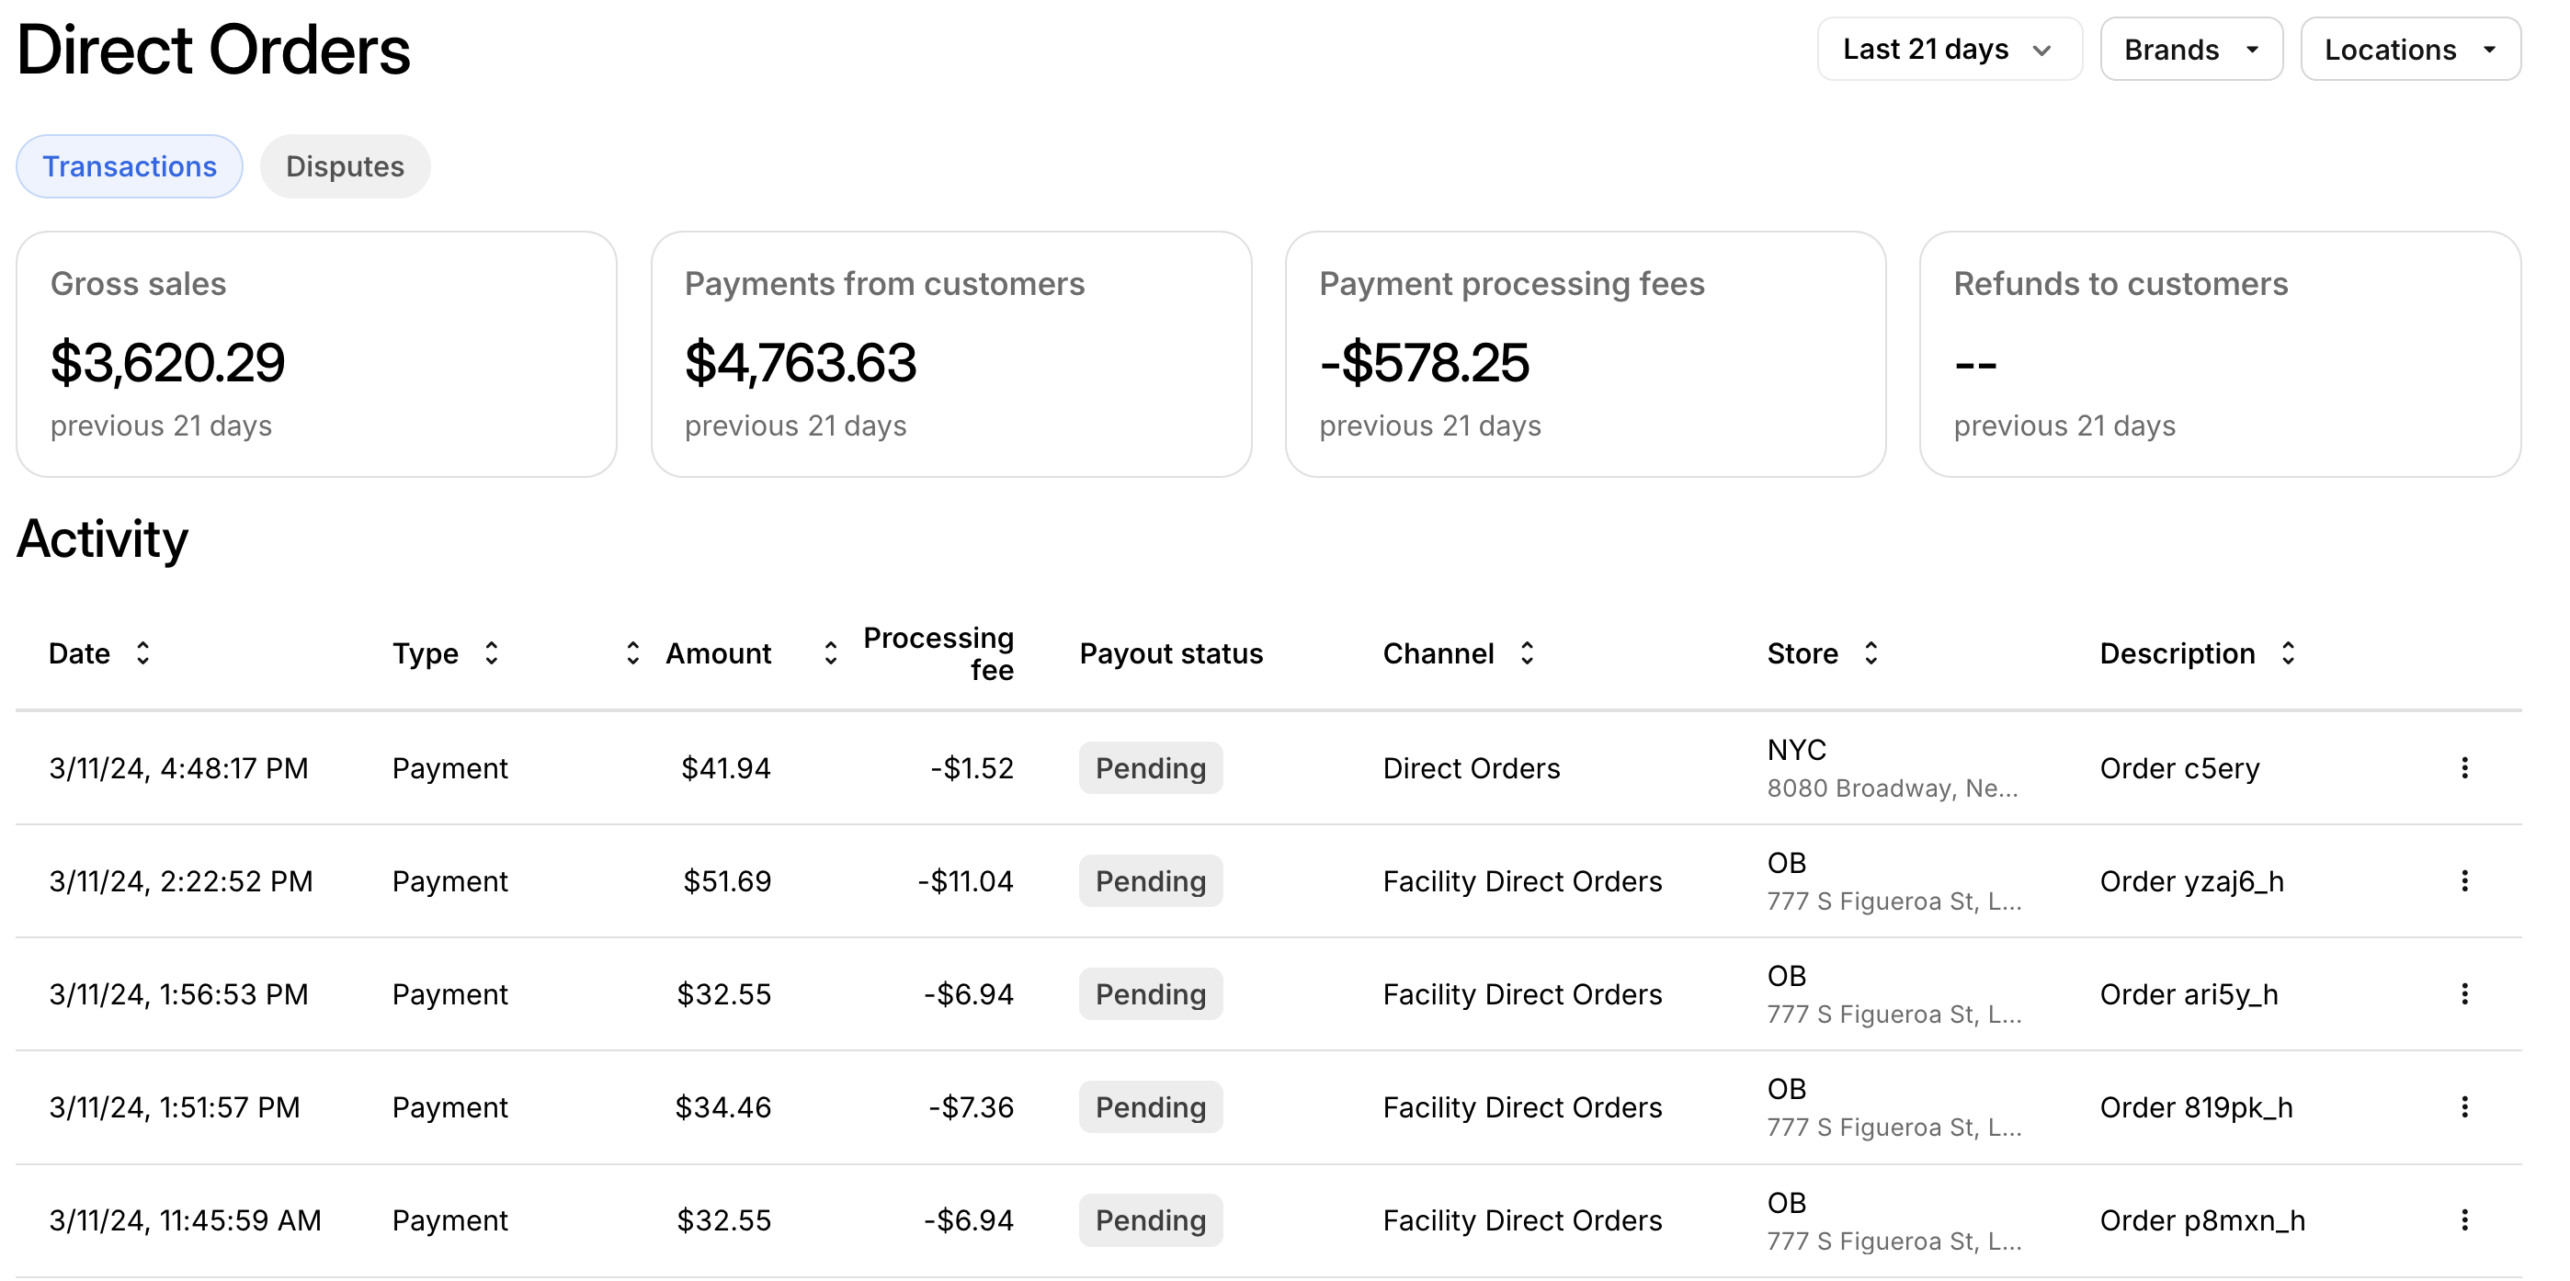Click the Payment processing fees card
The image size is (2570, 1281).
(1586, 354)
